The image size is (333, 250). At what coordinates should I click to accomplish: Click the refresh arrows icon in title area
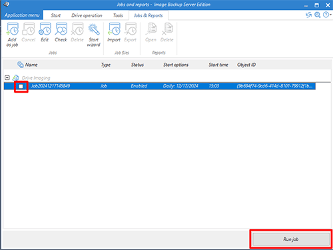[x=308, y=15]
